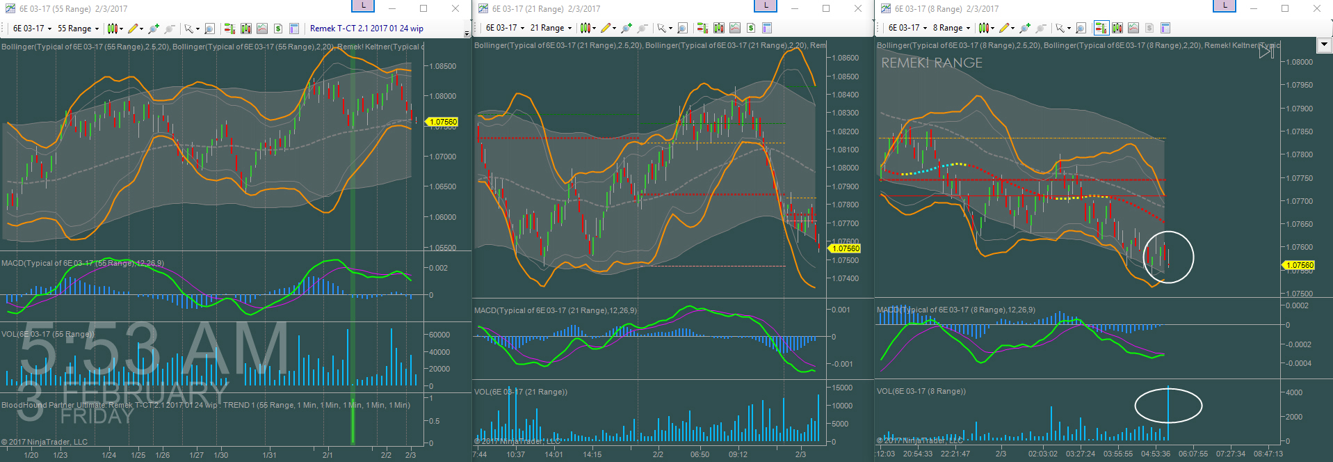
Task: Click magnifier-over-window icon in 55 Range window
Action: tap(209, 29)
